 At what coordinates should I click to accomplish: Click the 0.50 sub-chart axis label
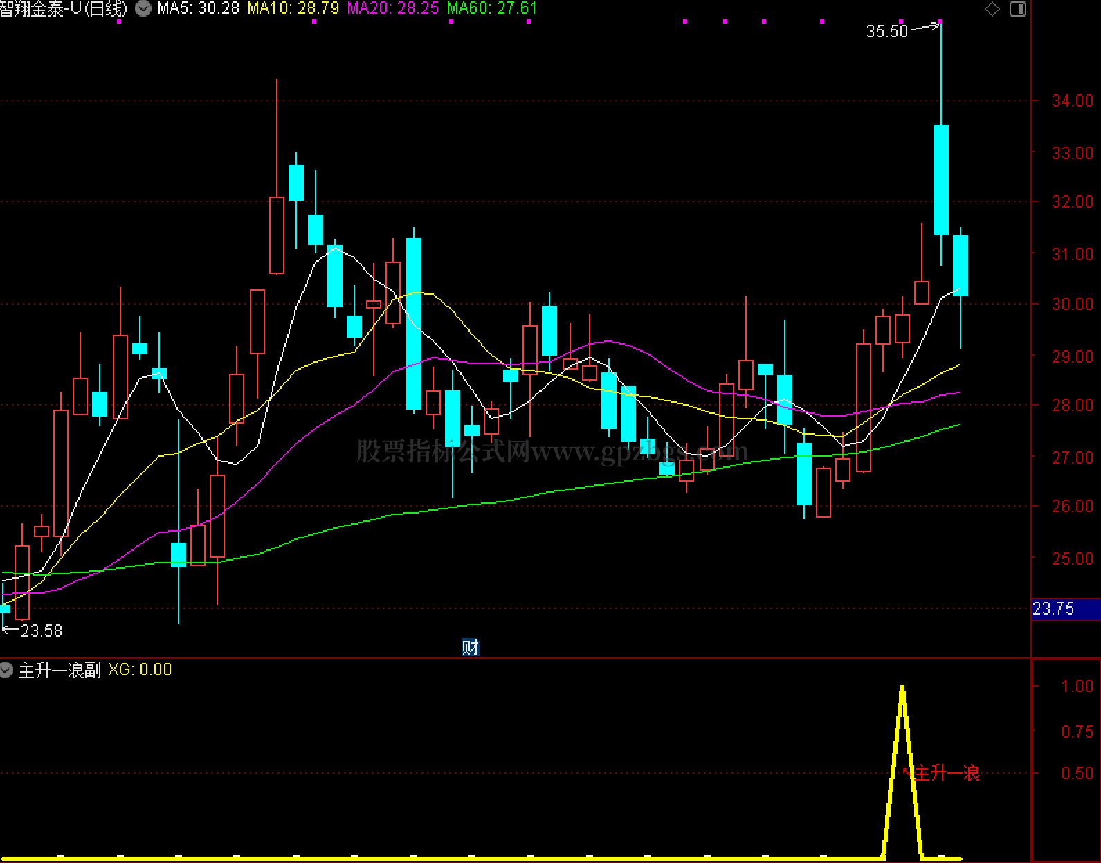(x=1077, y=773)
